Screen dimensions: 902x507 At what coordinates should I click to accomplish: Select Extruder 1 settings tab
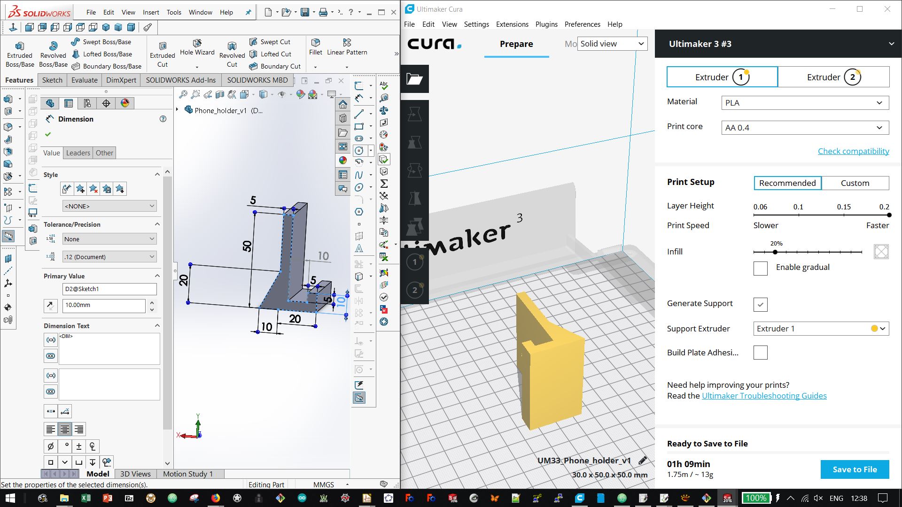tap(722, 77)
